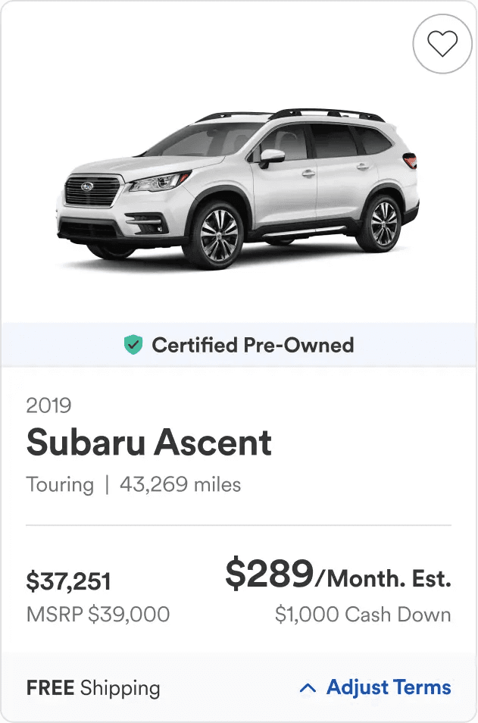Click the heart favorite icon
Viewport: 478px width, 723px height.
coord(442,43)
